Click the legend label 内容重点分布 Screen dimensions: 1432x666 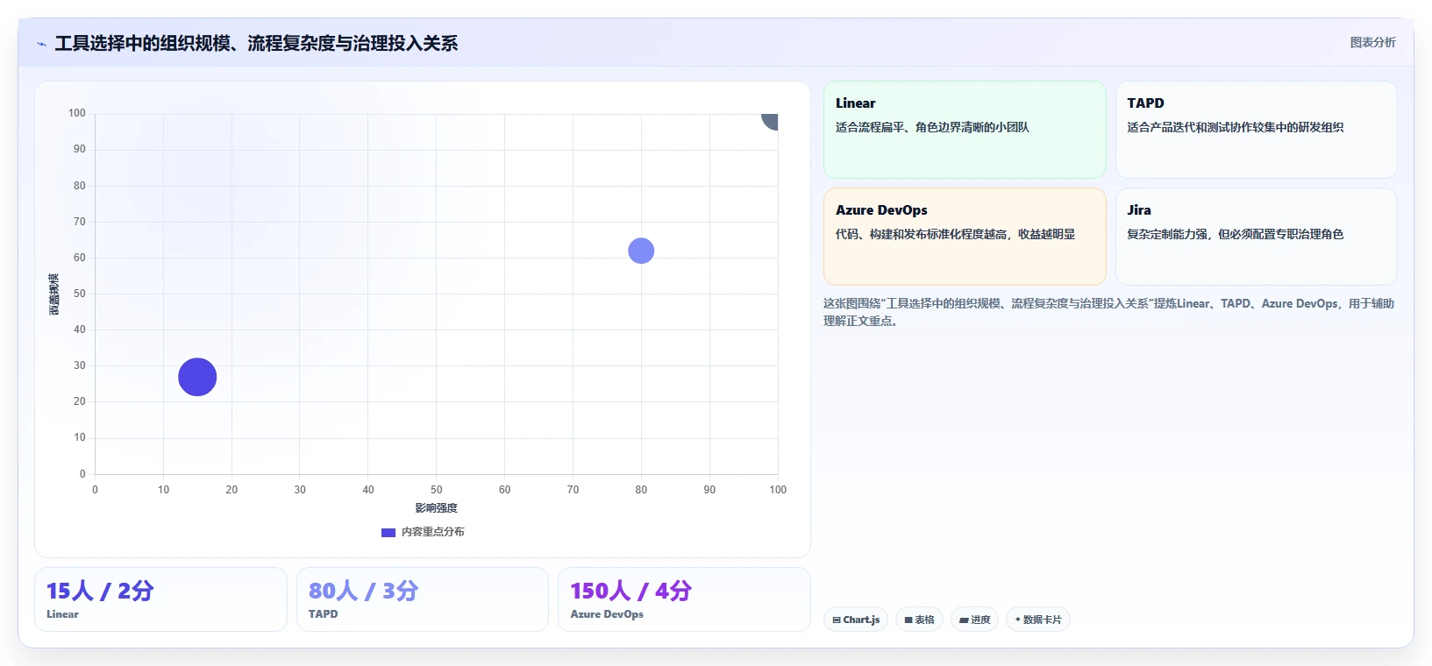click(433, 532)
